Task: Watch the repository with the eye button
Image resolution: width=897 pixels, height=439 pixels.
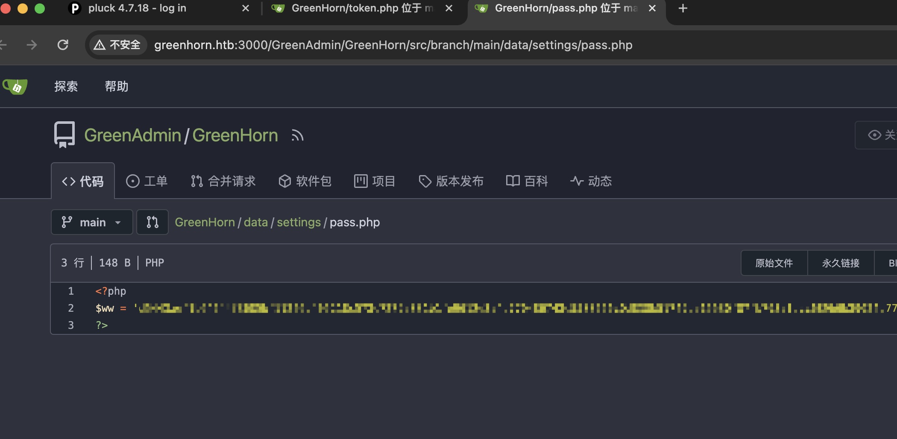Action: pyautogui.click(x=877, y=135)
